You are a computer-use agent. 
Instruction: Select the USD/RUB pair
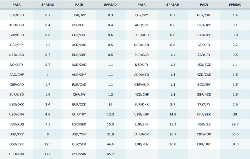16,124
